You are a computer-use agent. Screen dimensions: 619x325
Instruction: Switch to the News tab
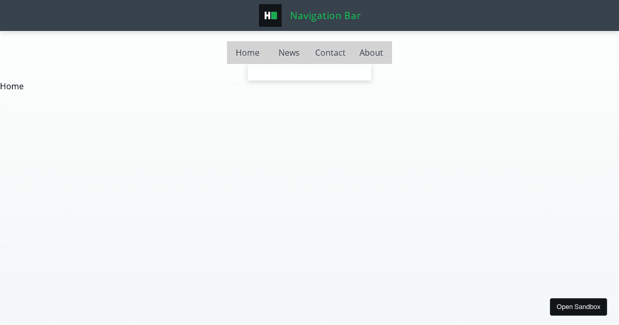coord(289,53)
